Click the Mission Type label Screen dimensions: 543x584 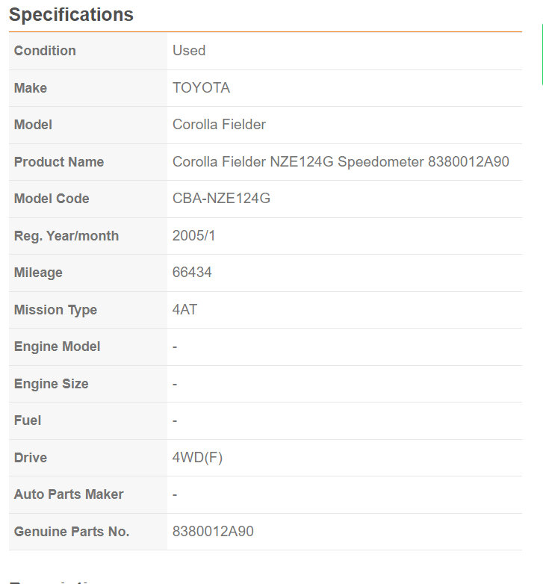click(55, 310)
